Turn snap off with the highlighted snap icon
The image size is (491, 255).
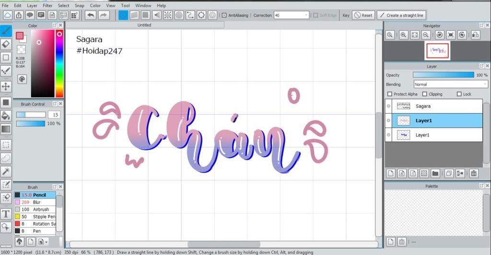[123, 15]
